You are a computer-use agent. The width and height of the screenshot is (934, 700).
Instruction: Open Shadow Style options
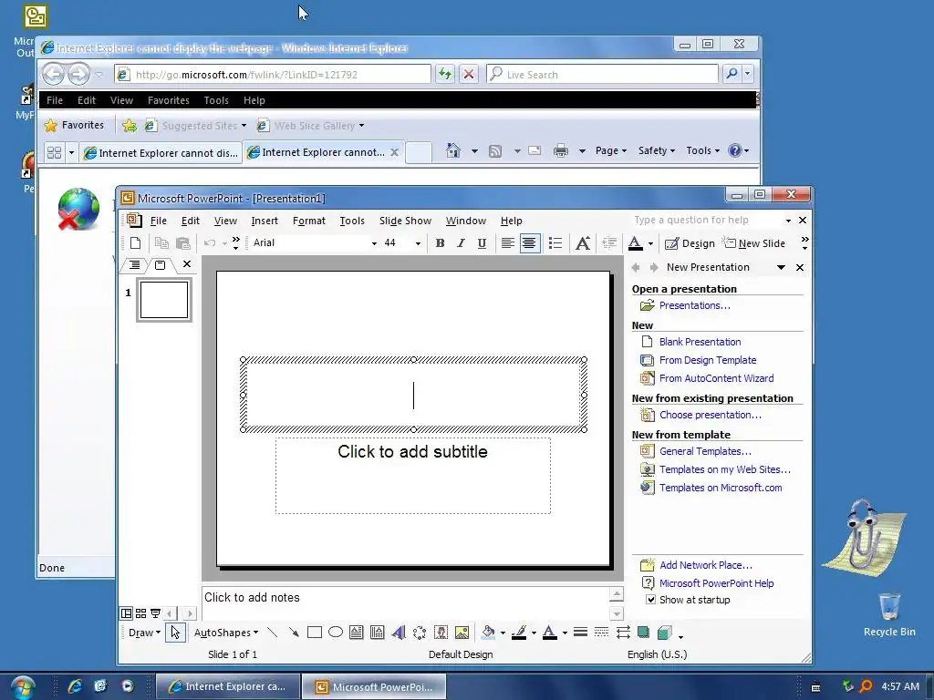tap(643, 633)
